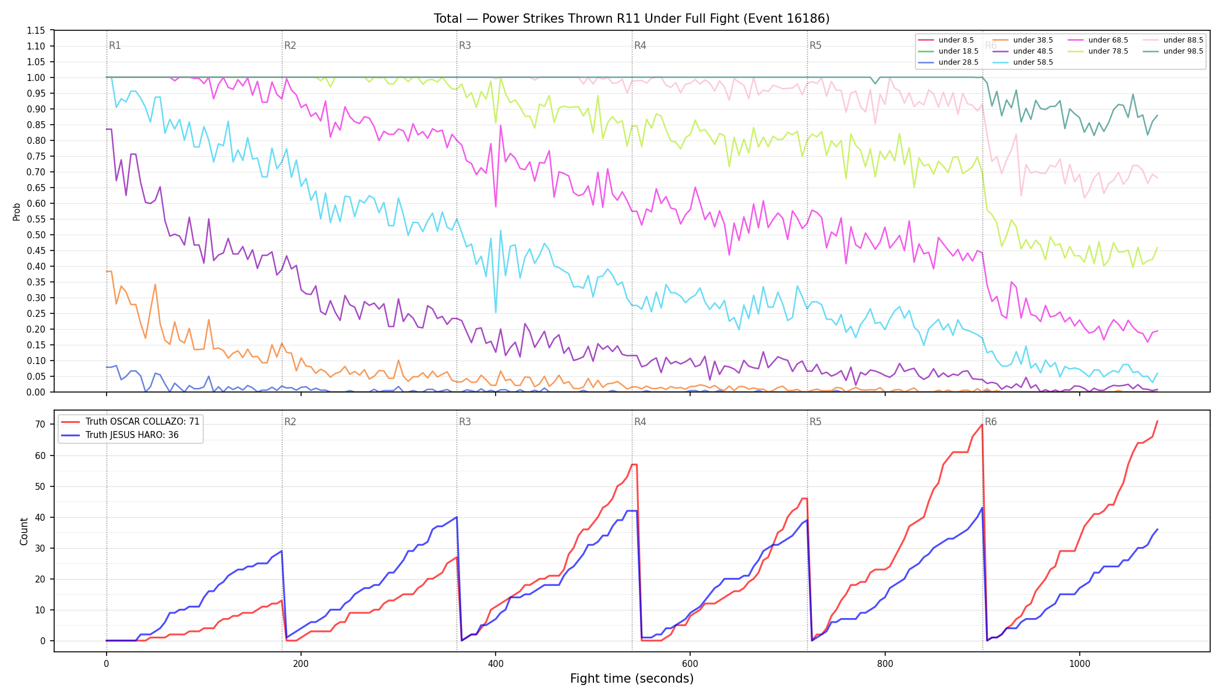Click the 'Truth OSCAR COLLAZO: 71' legend text
The image size is (1223, 699).
click(x=143, y=422)
